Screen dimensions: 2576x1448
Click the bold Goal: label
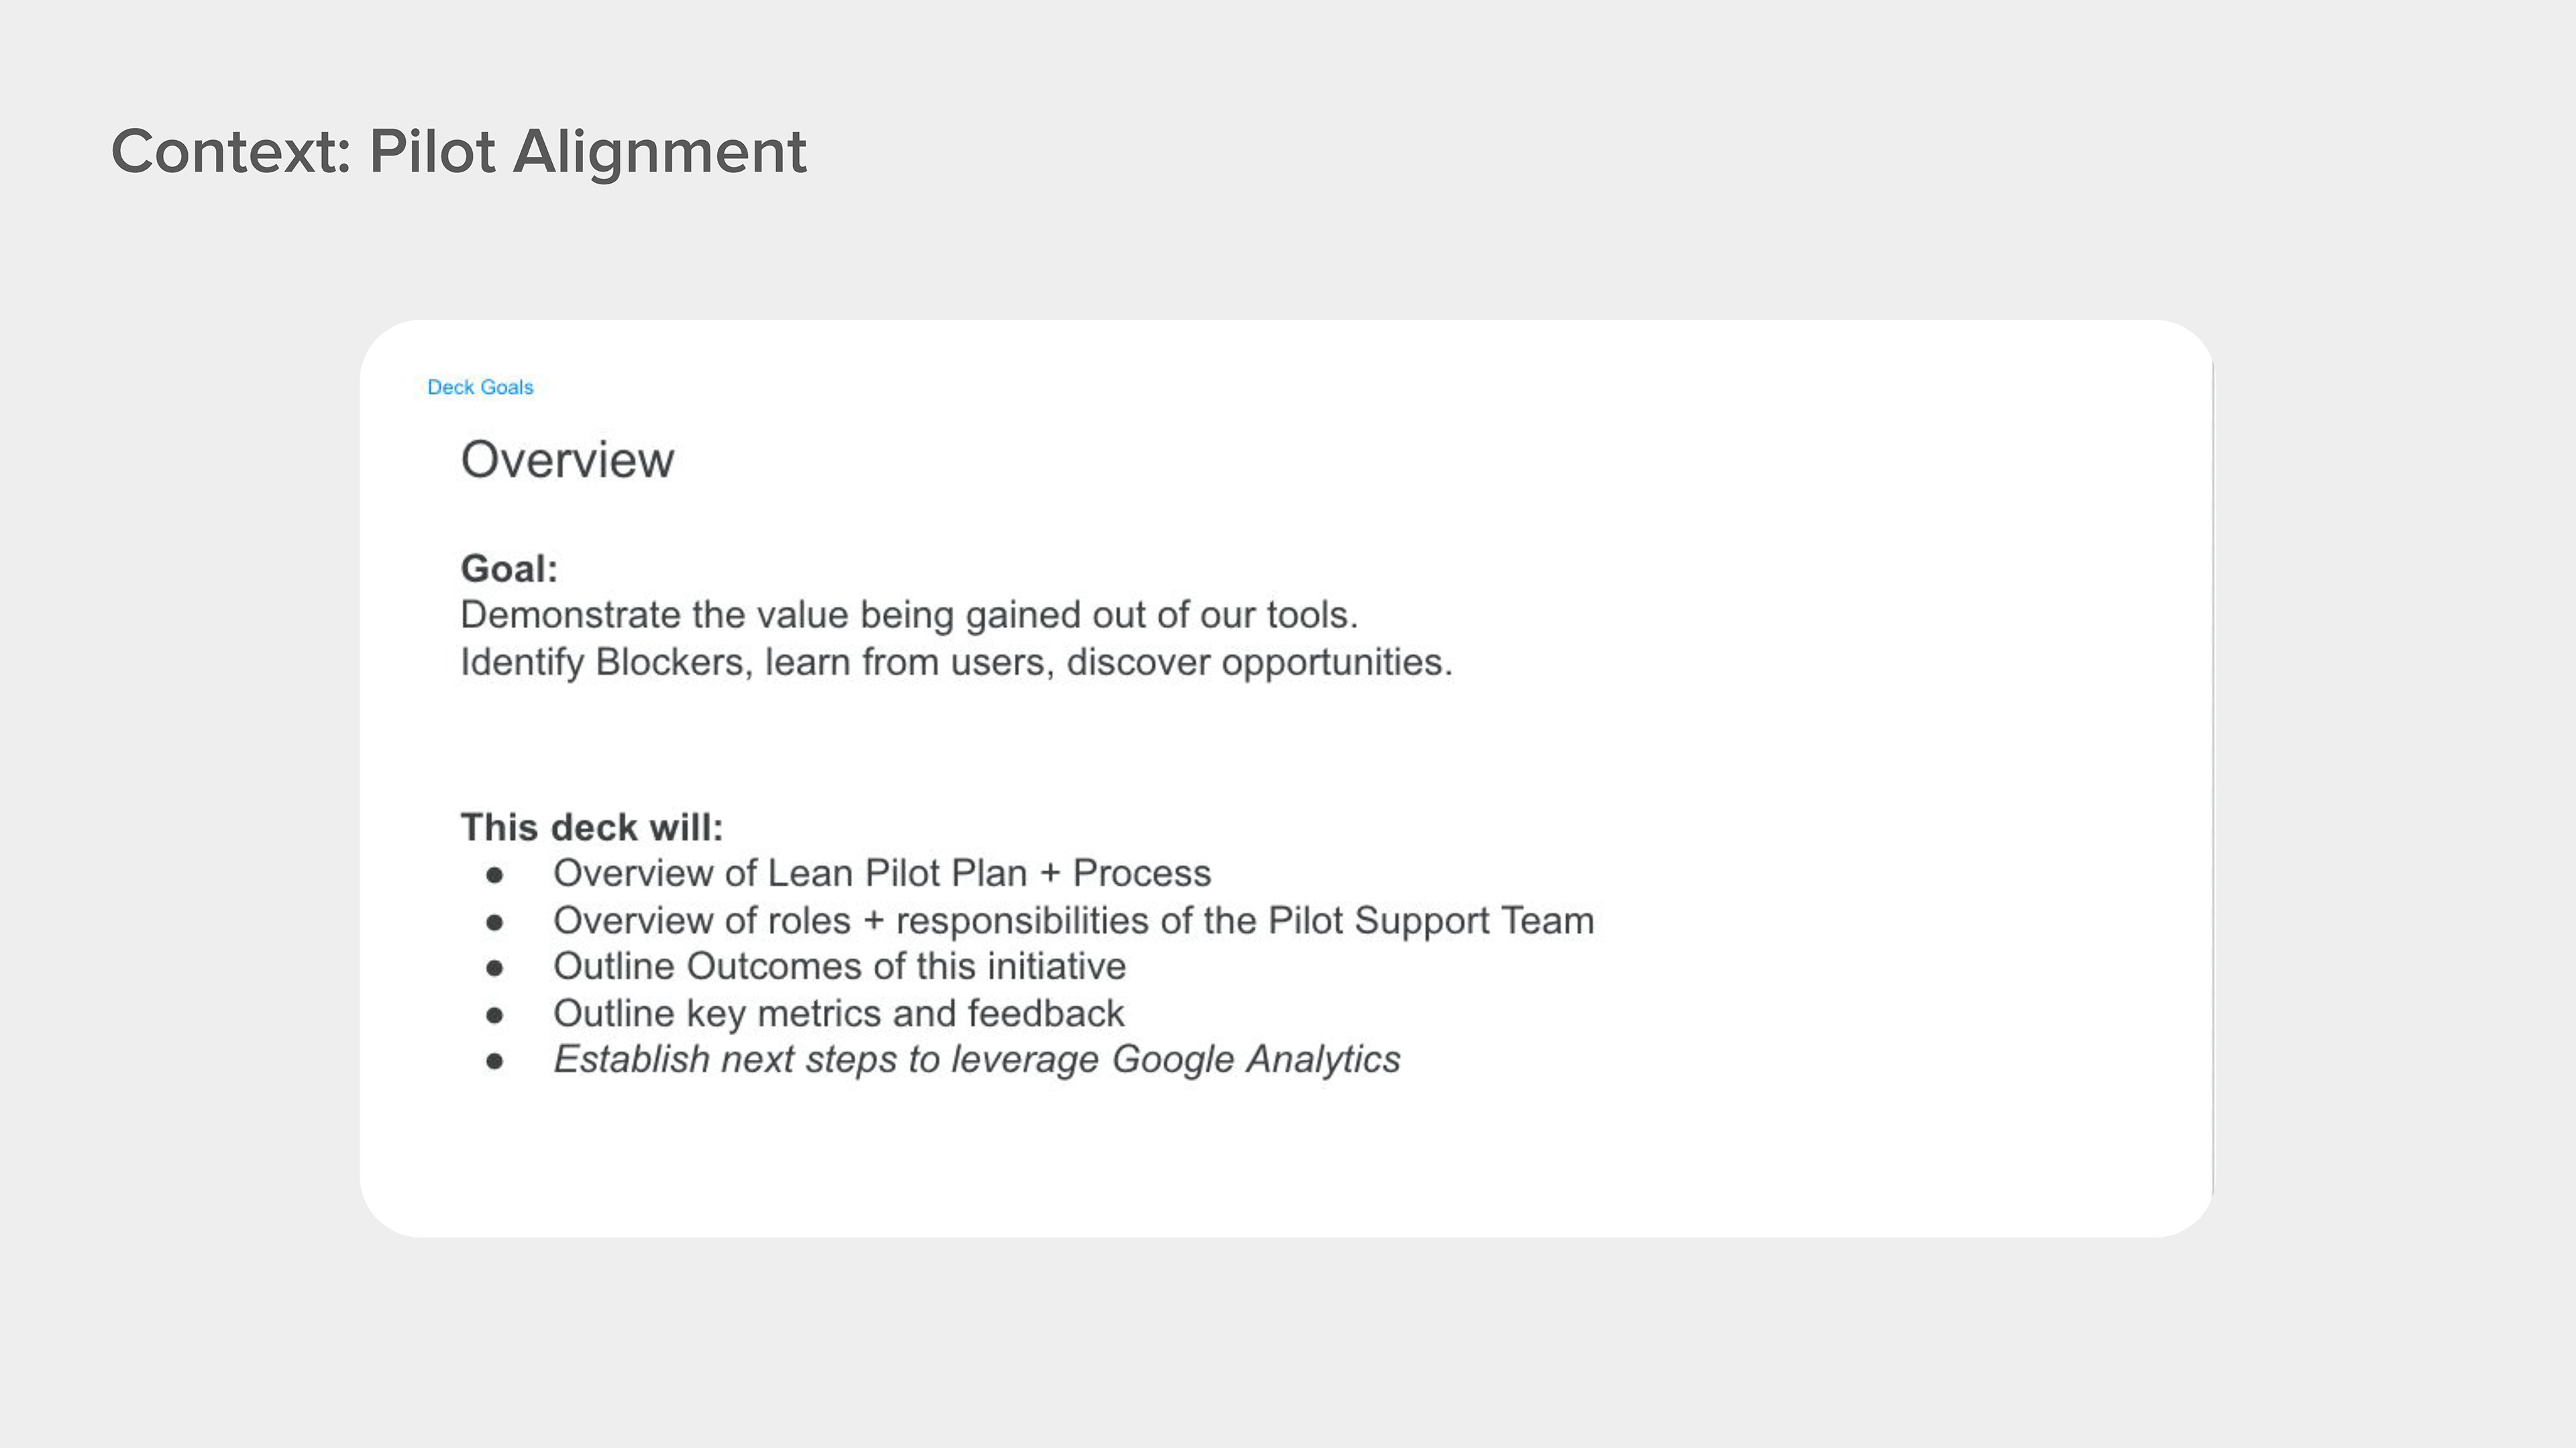point(509,568)
